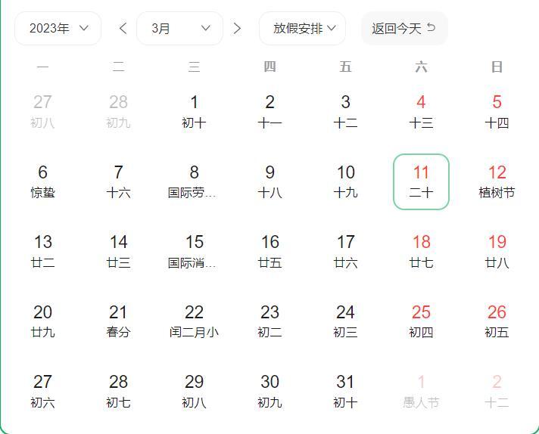Select March 8, 国际劳动妇女节
This screenshot has width=539, height=434.
click(x=194, y=181)
